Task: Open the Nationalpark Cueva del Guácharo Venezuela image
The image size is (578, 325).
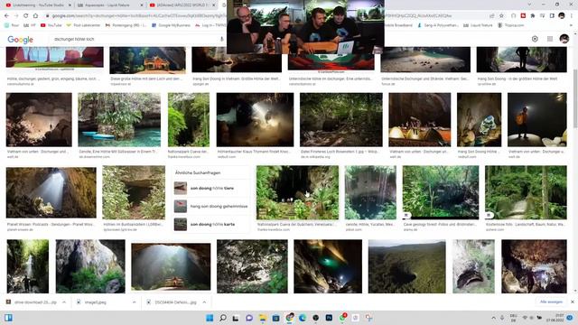Action: click(x=297, y=192)
